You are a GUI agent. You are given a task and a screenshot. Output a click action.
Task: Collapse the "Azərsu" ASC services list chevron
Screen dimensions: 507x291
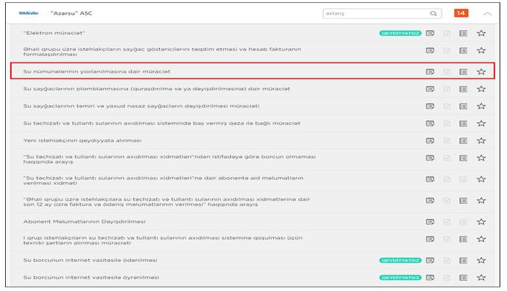pos(487,14)
